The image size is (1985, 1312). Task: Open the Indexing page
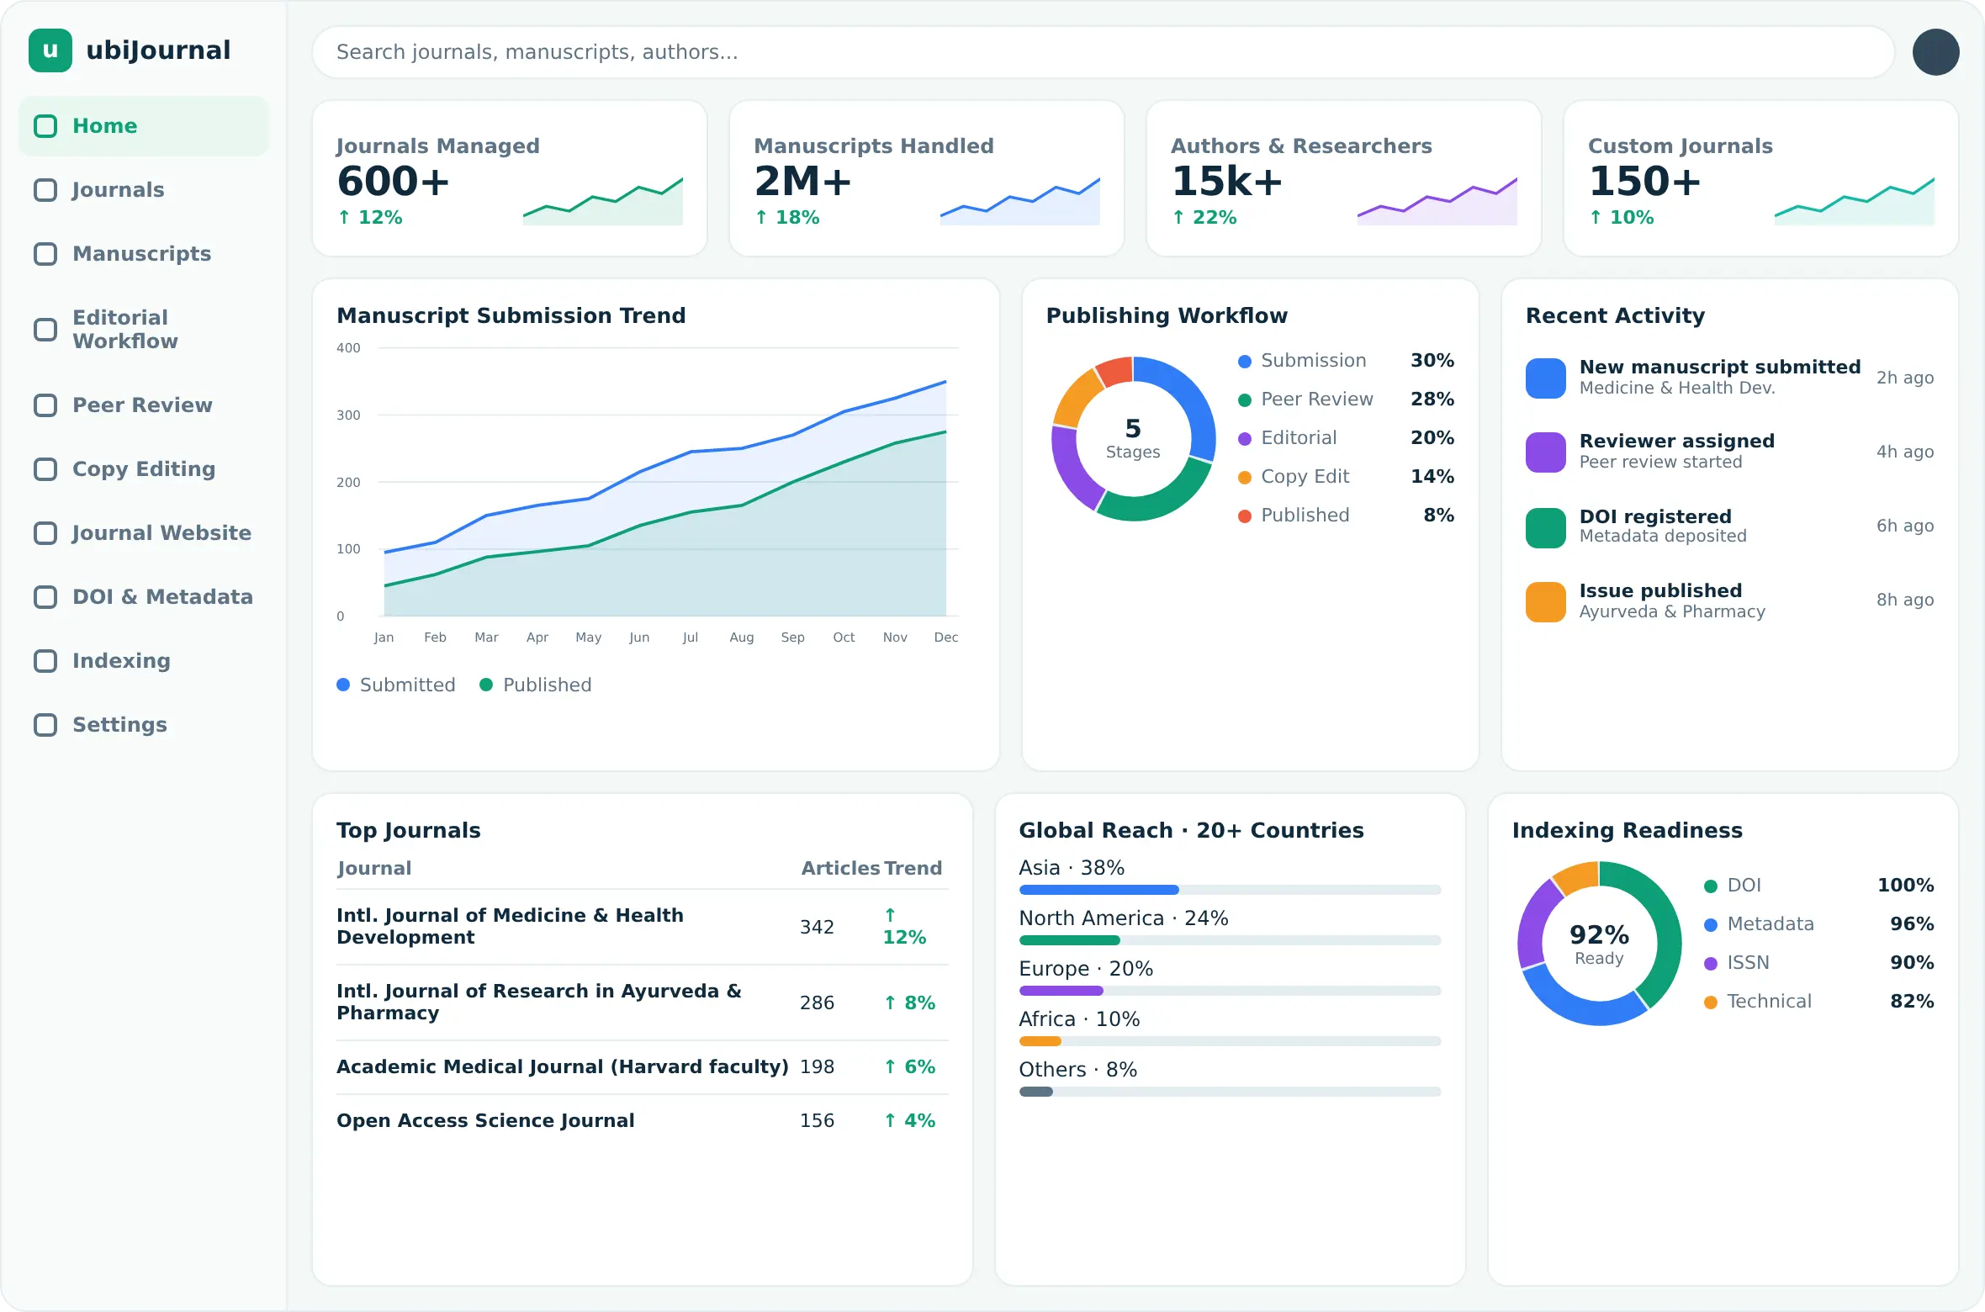pyautogui.click(x=144, y=661)
